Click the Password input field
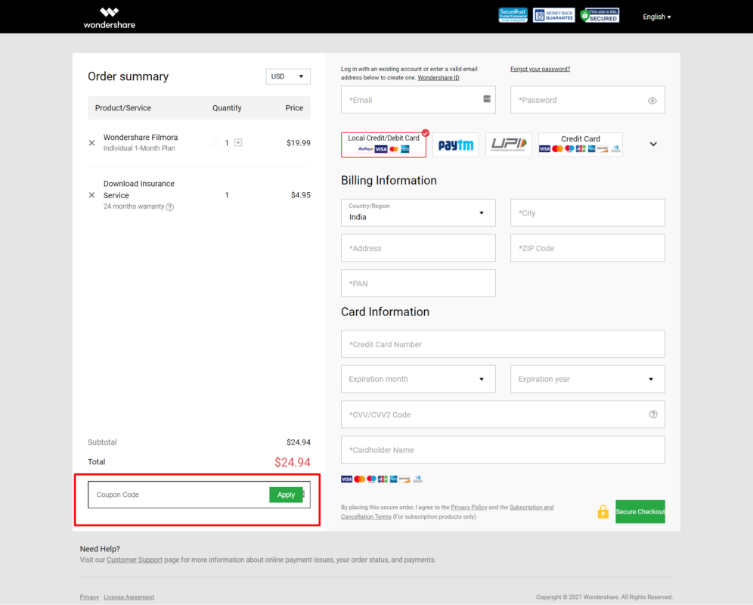 pos(587,100)
